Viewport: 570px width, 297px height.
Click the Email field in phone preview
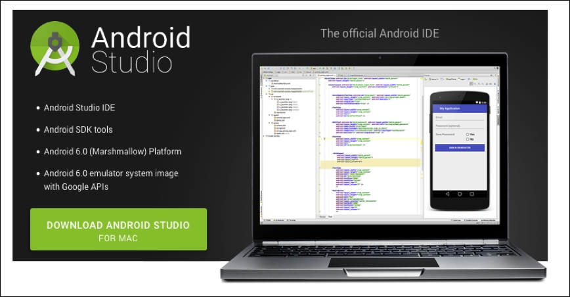[x=460, y=118]
